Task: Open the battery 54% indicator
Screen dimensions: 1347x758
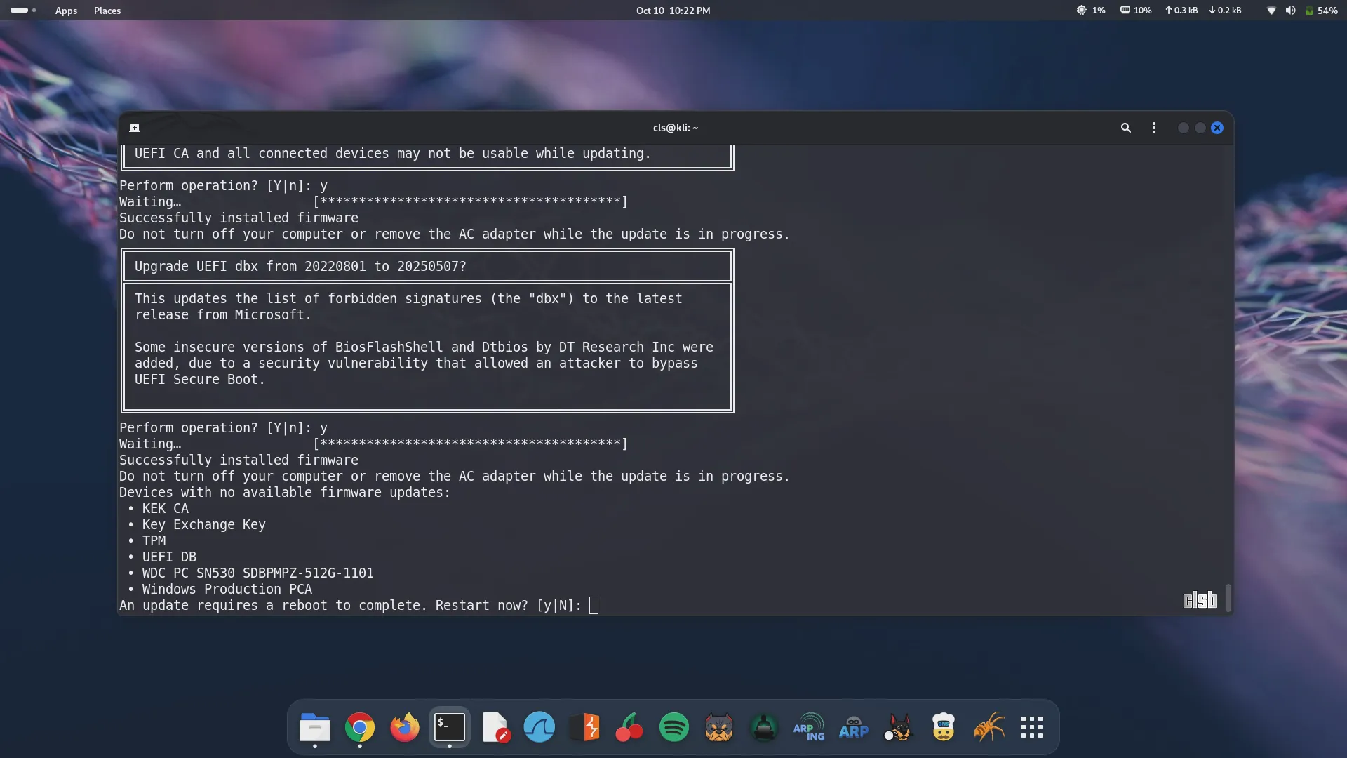Action: (1321, 11)
